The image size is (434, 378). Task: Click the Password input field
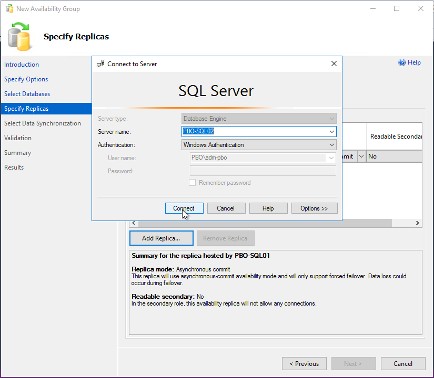coord(263,171)
